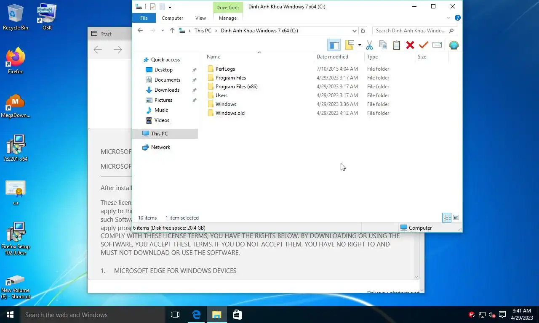Switch to large thumbnails view in status bar

(456, 217)
